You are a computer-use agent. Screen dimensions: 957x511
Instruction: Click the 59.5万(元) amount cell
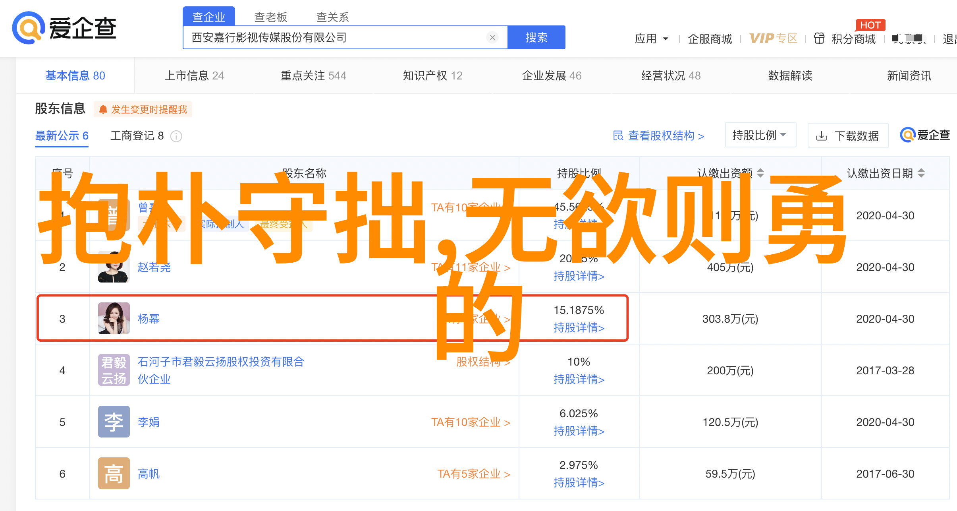[730, 474]
